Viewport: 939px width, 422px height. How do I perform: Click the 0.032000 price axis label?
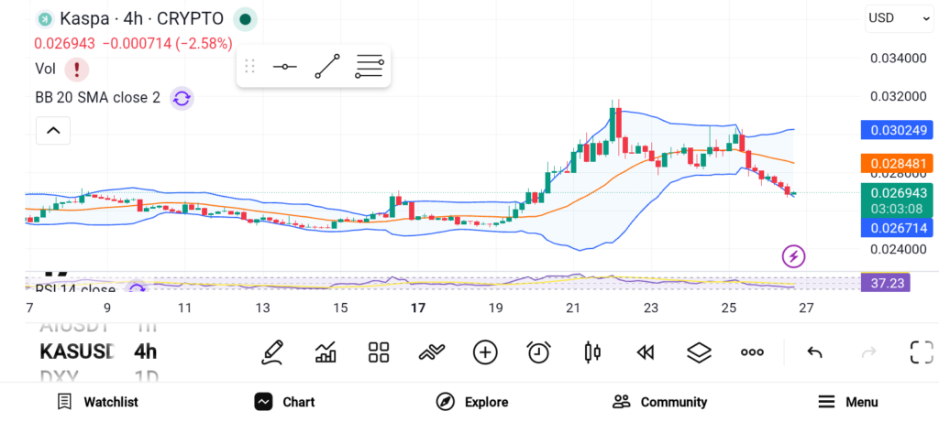[898, 97]
